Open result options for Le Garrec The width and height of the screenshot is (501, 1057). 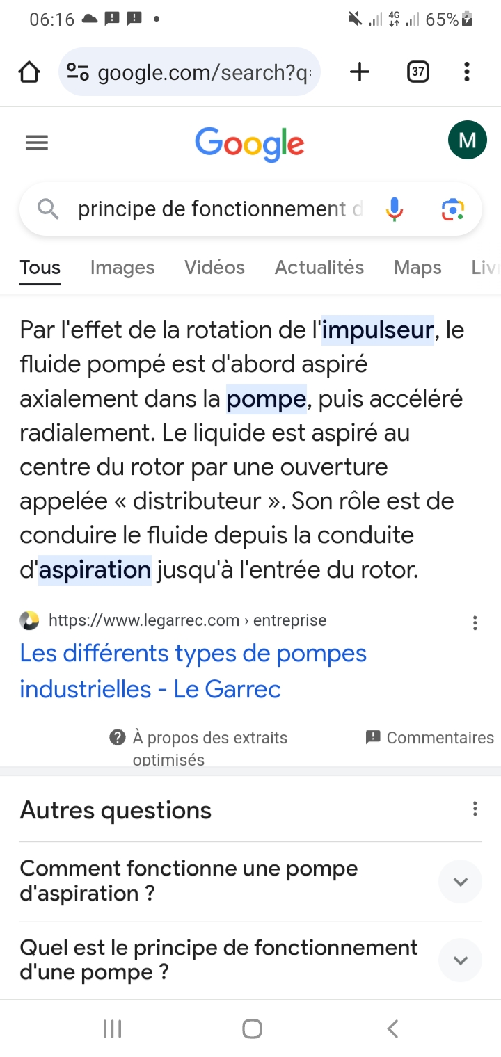pos(475,623)
